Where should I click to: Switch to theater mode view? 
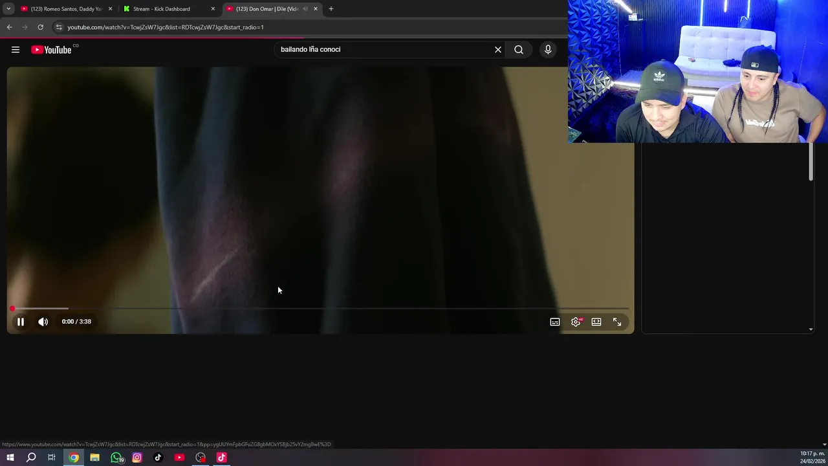pyautogui.click(x=596, y=322)
